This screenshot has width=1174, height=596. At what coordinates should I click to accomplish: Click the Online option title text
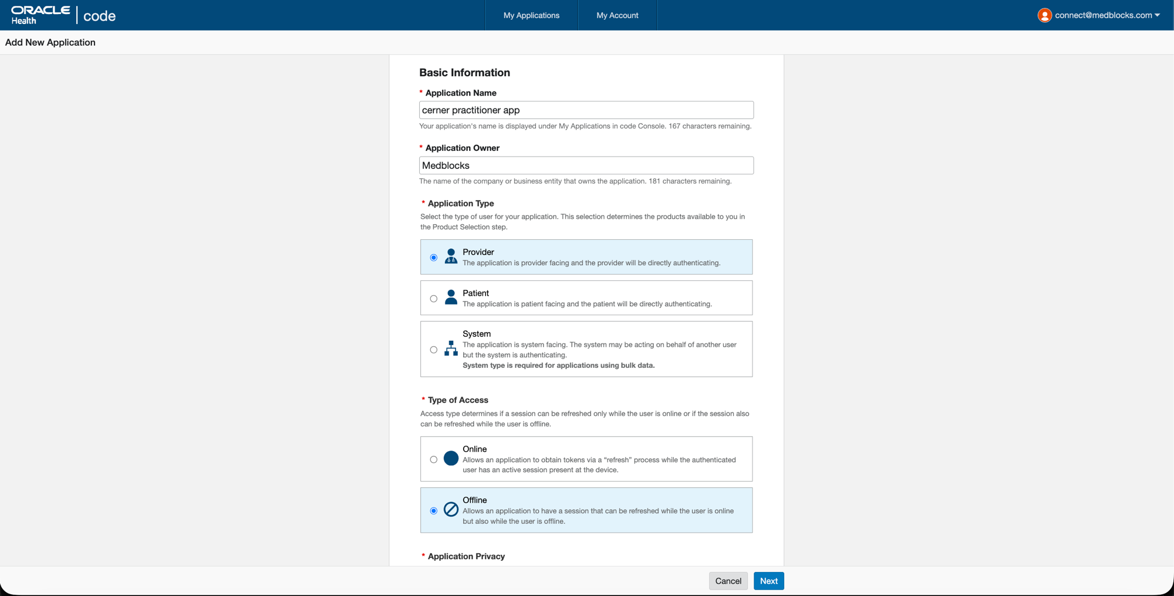[x=475, y=449]
